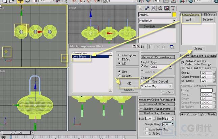
Task: Expand the Advanced Effects rollout
Action: coord(157,104)
